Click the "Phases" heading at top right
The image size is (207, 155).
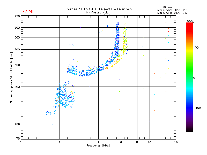click(167, 7)
